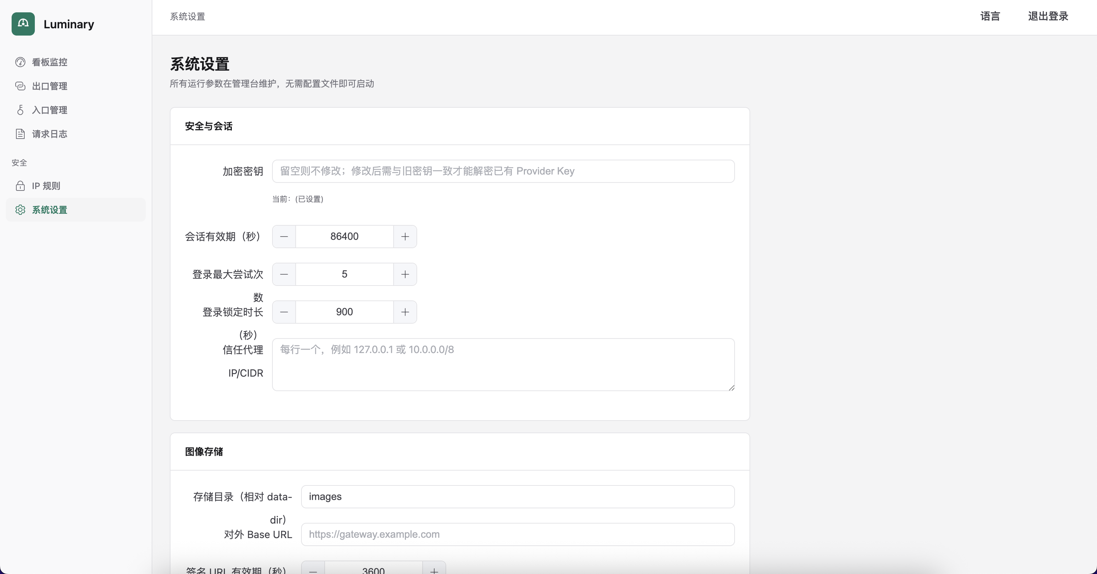Decrease 登录锁定时长 with minus button
1097x574 pixels.
284,312
